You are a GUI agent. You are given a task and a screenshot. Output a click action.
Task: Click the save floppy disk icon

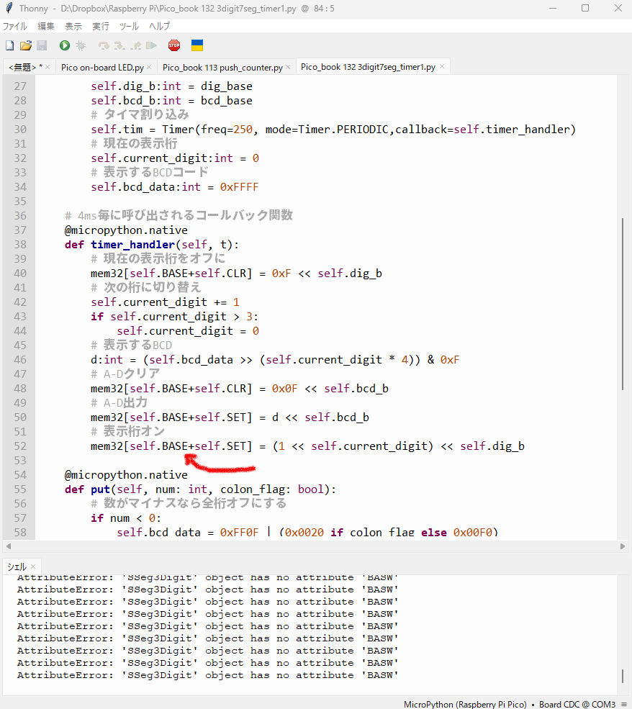(42, 45)
